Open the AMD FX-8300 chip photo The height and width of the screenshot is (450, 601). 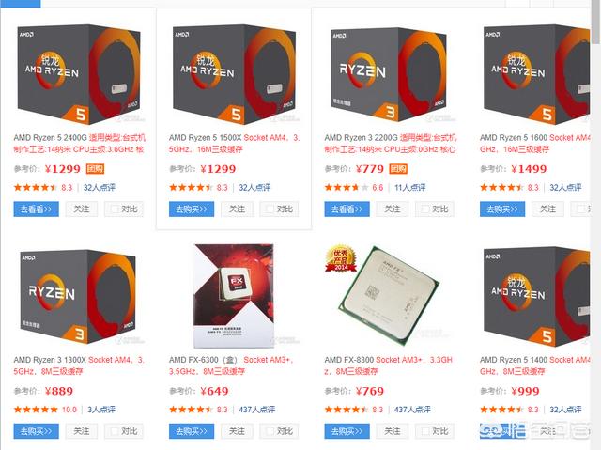coord(388,293)
